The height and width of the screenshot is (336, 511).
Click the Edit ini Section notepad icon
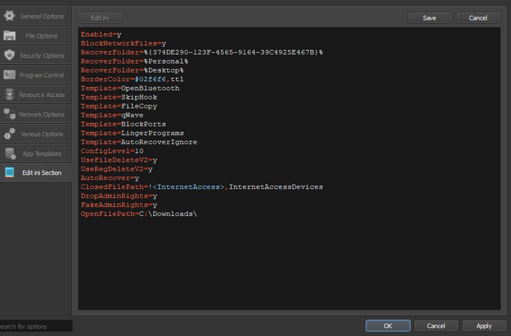point(9,173)
